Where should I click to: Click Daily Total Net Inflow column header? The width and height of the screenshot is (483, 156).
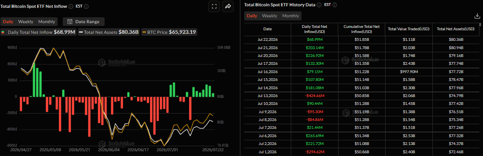click(x=315, y=29)
